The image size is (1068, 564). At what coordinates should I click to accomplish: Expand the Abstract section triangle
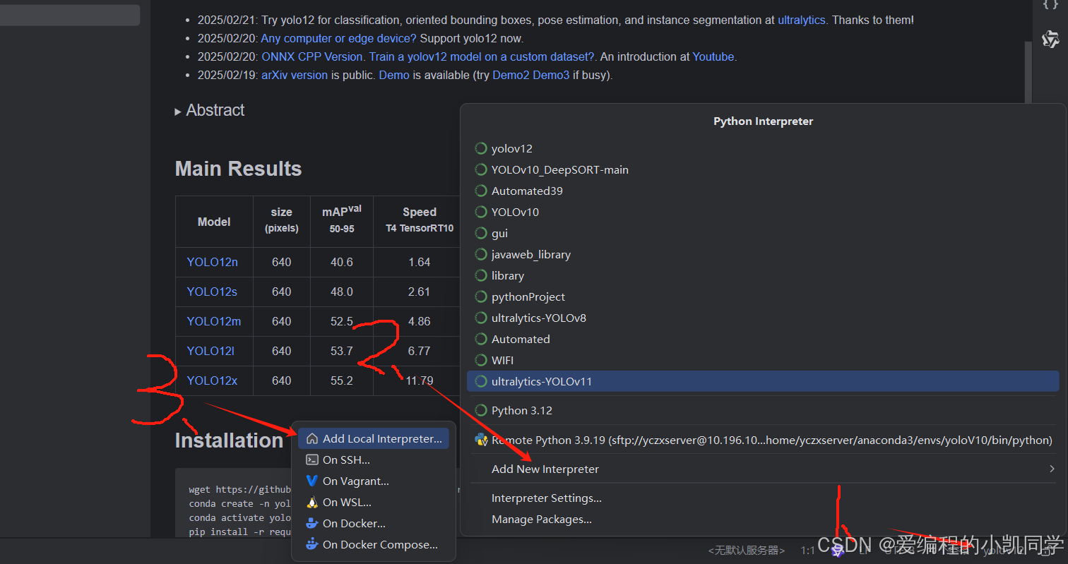[178, 112]
